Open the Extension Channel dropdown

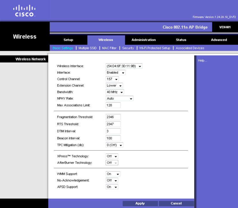click(x=114, y=85)
